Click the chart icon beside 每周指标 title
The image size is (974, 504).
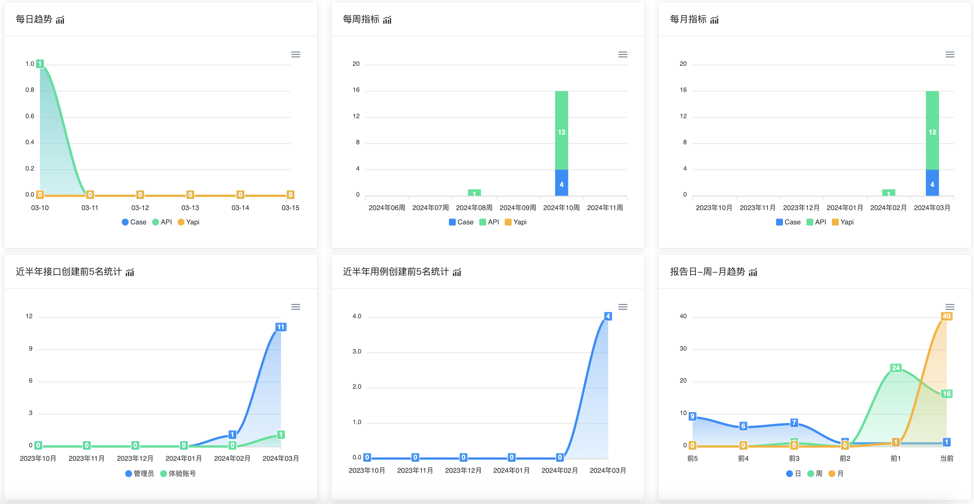(387, 20)
